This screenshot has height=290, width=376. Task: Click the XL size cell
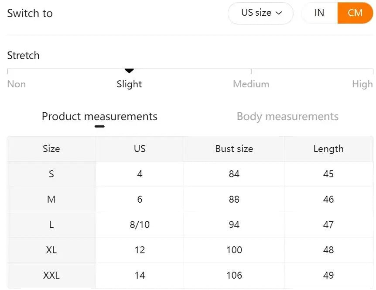point(51,250)
